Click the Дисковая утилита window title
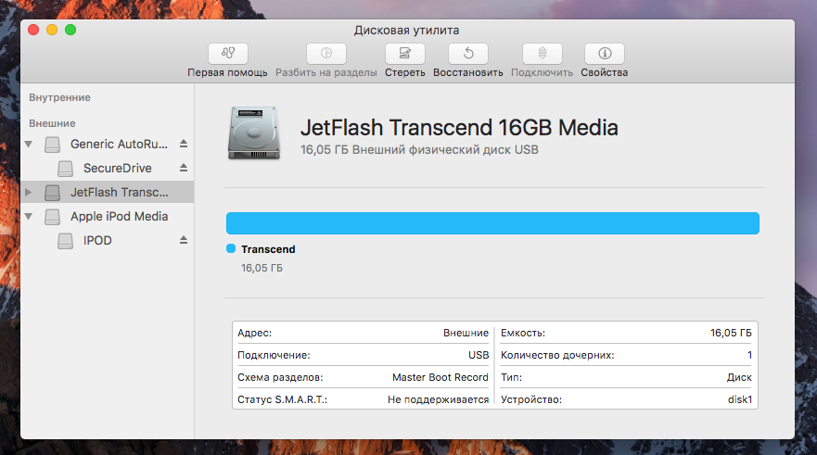 tap(406, 31)
